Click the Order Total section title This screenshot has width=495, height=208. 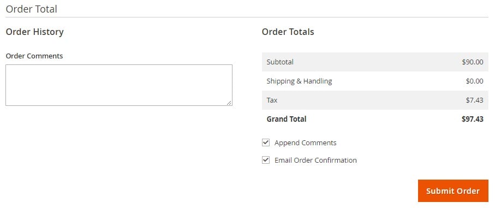point(32,9)
